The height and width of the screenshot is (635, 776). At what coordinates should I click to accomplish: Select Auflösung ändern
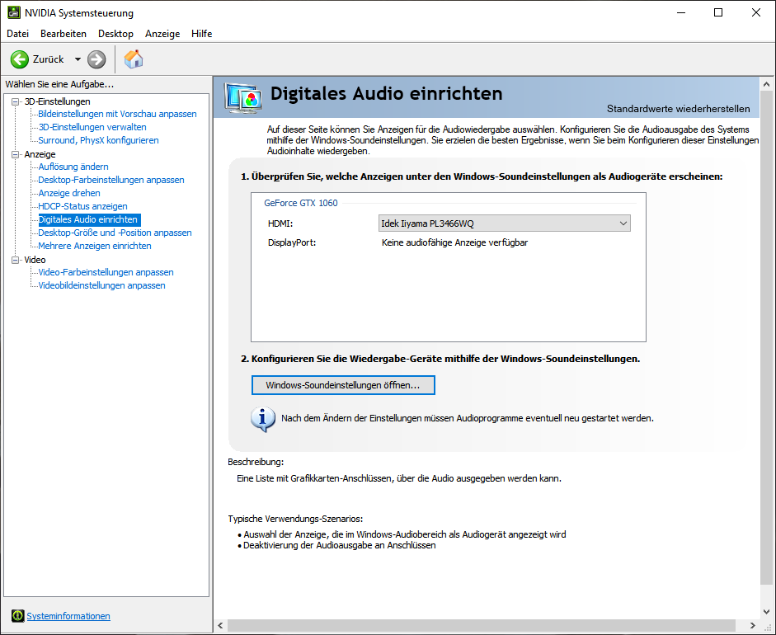[73, 167]
